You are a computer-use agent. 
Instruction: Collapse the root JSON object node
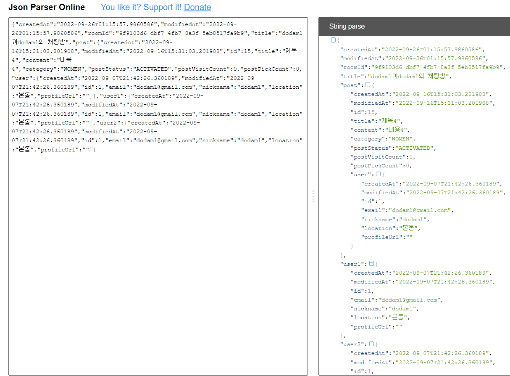pyautogui.click(x=334, y=40)
